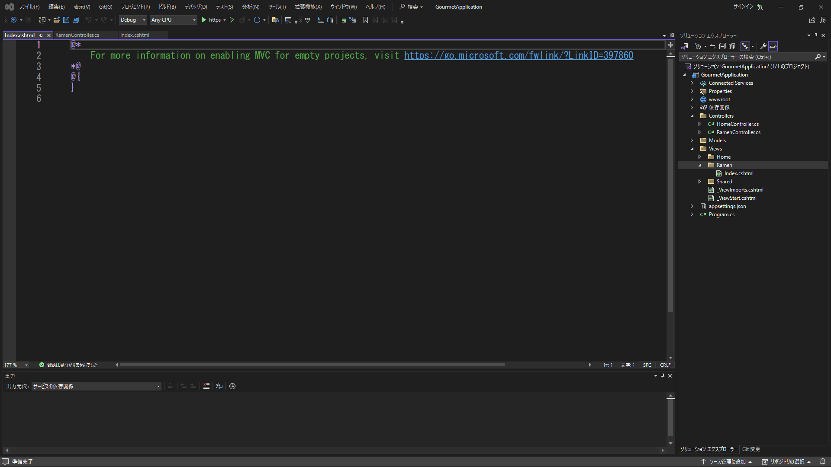This screenshot has width=831, height=467.
Task: Expand the Controllers folder
Action: (x=693, y=115)
